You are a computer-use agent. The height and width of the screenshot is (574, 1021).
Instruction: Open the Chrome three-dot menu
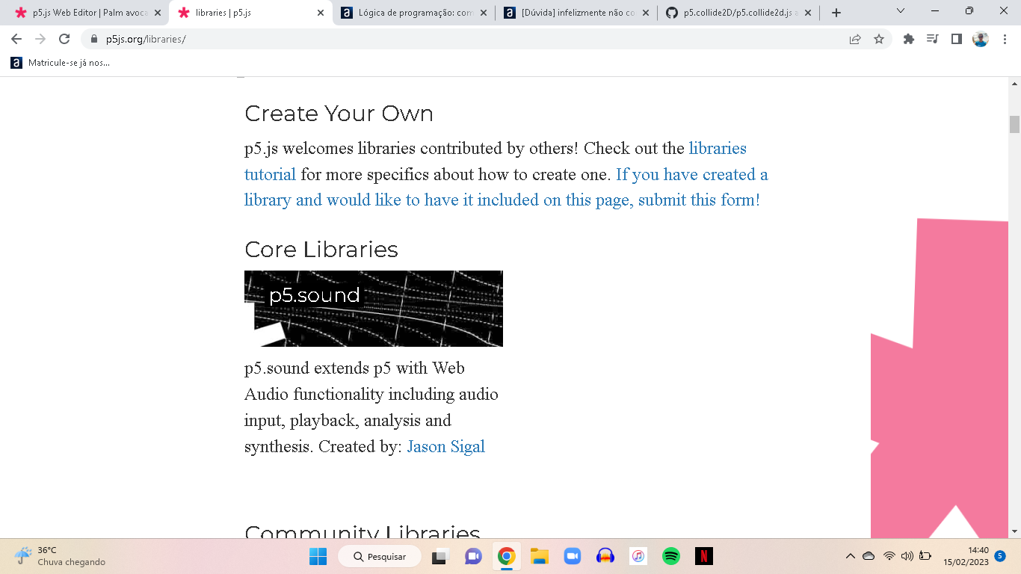click(1005, 39)
